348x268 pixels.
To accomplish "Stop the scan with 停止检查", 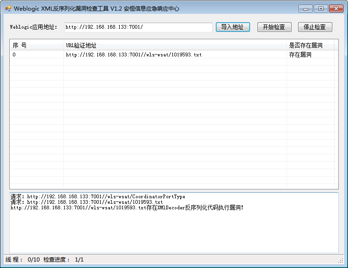I will [315, 27].
